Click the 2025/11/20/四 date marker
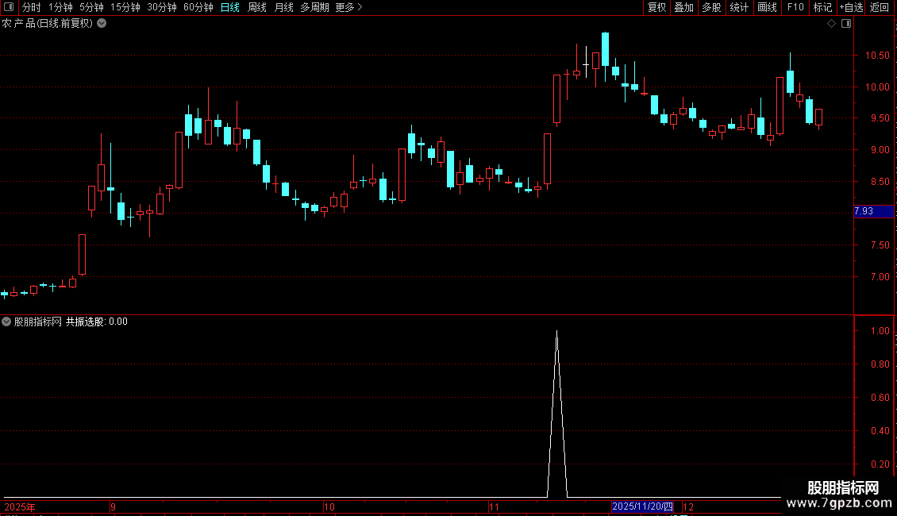The width and height of the screenshot is (897, 516). click(642, 506)
